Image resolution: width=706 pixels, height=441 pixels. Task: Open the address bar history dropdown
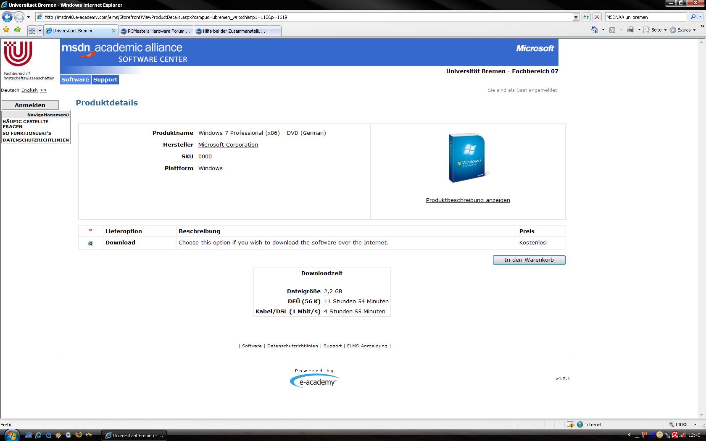(576, 17)
